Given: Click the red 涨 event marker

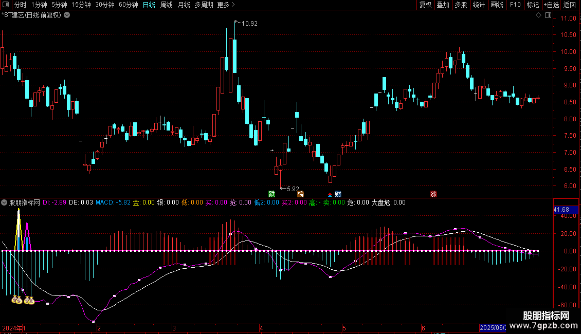Looking at the screenshot, I should pyautogui.click(x=433, y=194).
